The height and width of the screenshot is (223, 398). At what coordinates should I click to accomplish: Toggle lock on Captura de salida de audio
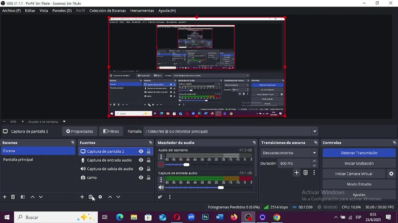click(x=148, y=169)
